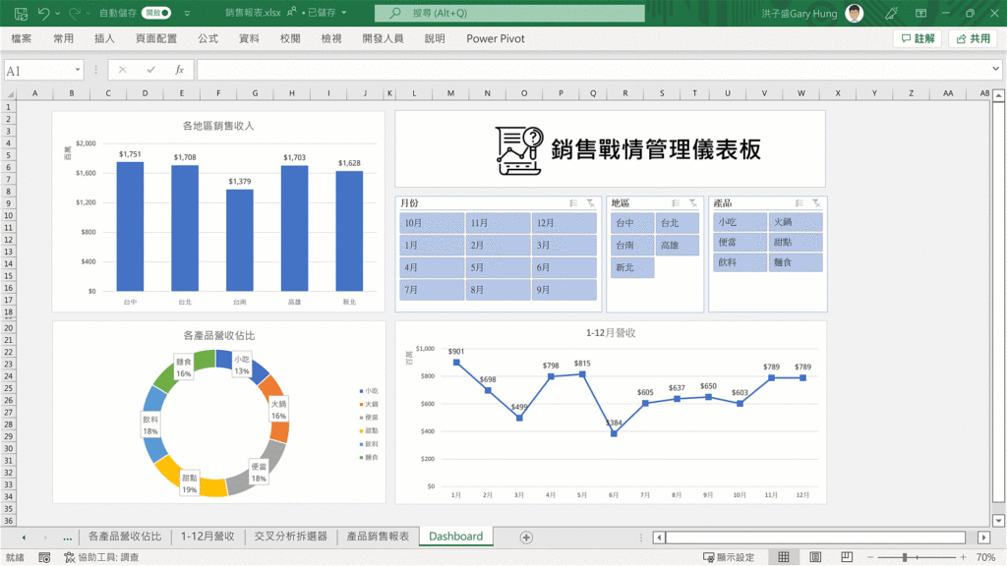Click the Save icon in title bar

click(21, 13)
